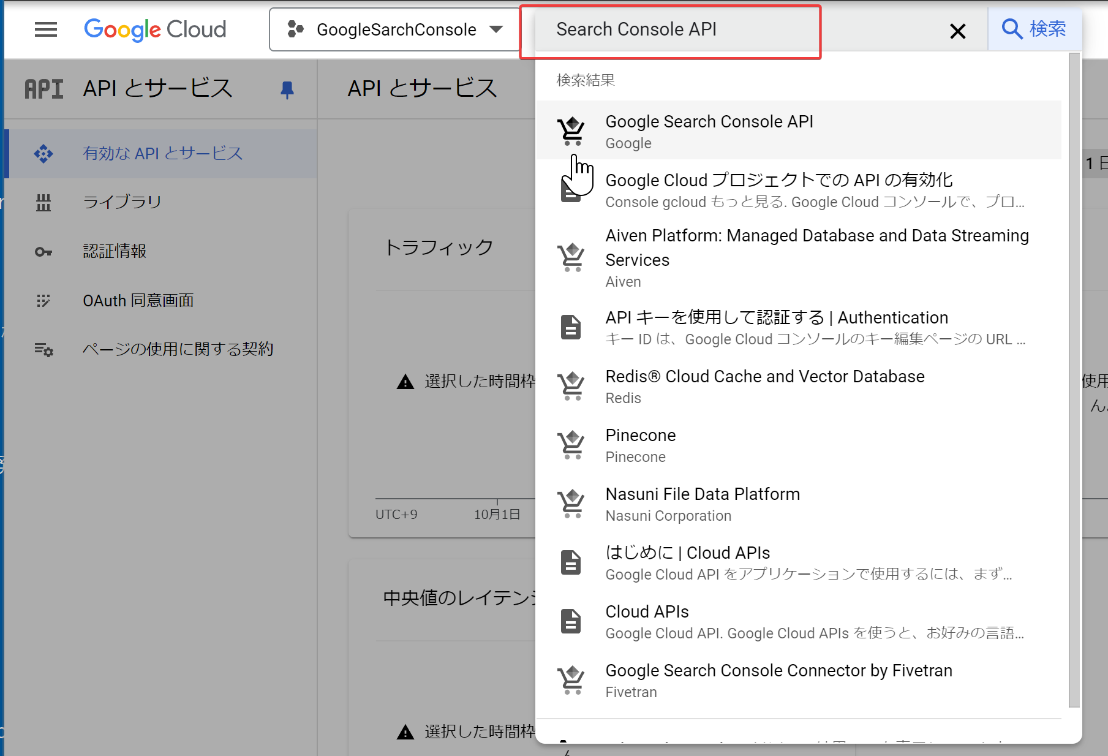Image resolution: width=1108 pixels, height=756 pixels.
Task: Open the hamburger navigation menu
Action: tap(46, 29)
